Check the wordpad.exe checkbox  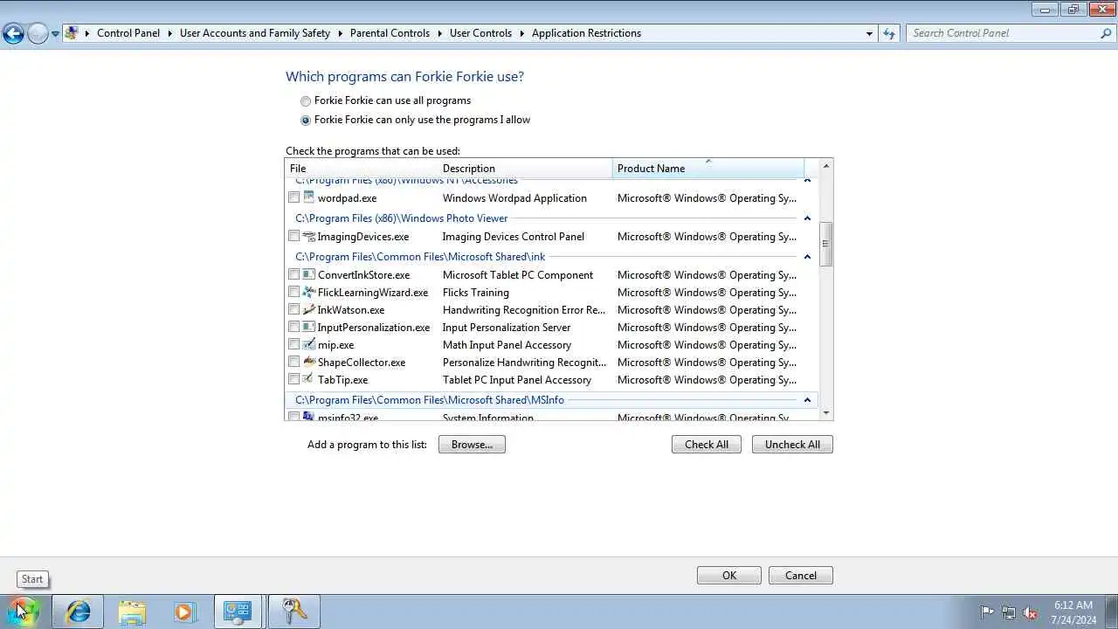294,197
